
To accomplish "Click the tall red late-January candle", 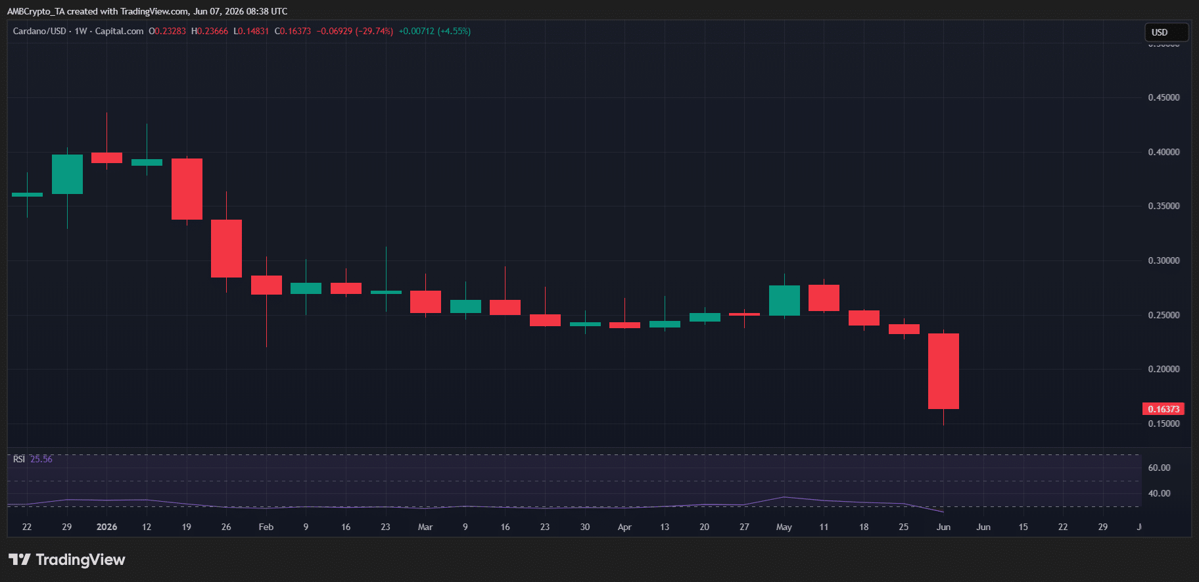I will (226, 249).
